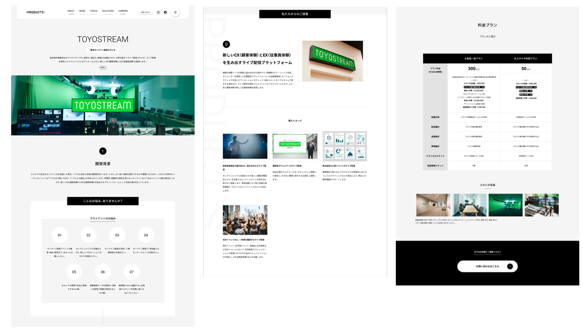Screen dimensions: 583x330
Task: Click the 詳細内容 row label
Action: (435, 117)
